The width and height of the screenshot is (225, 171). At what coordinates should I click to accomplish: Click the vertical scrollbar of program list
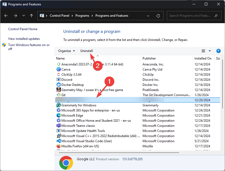222,84
